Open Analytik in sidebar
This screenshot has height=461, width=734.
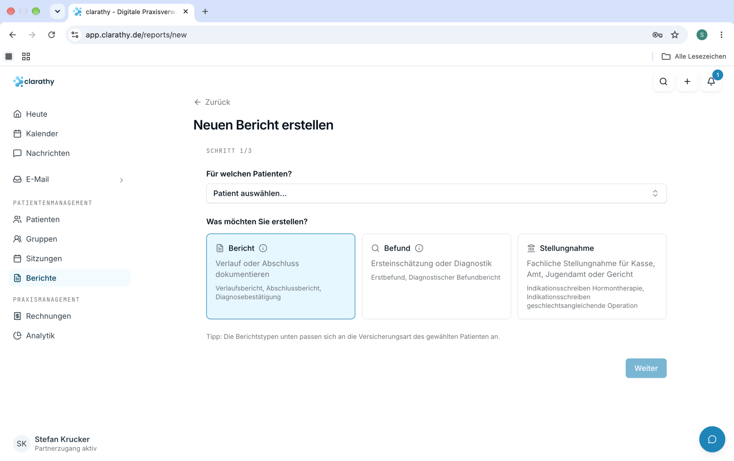point(69,336)
